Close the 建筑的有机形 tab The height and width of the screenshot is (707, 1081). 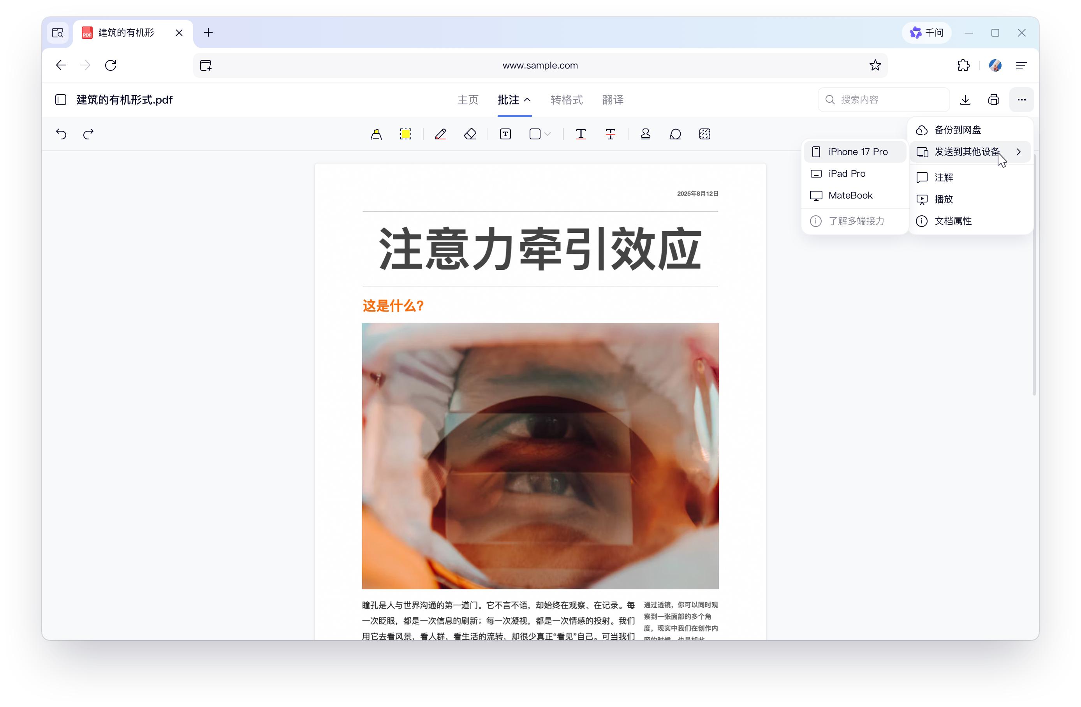(179, 33)
